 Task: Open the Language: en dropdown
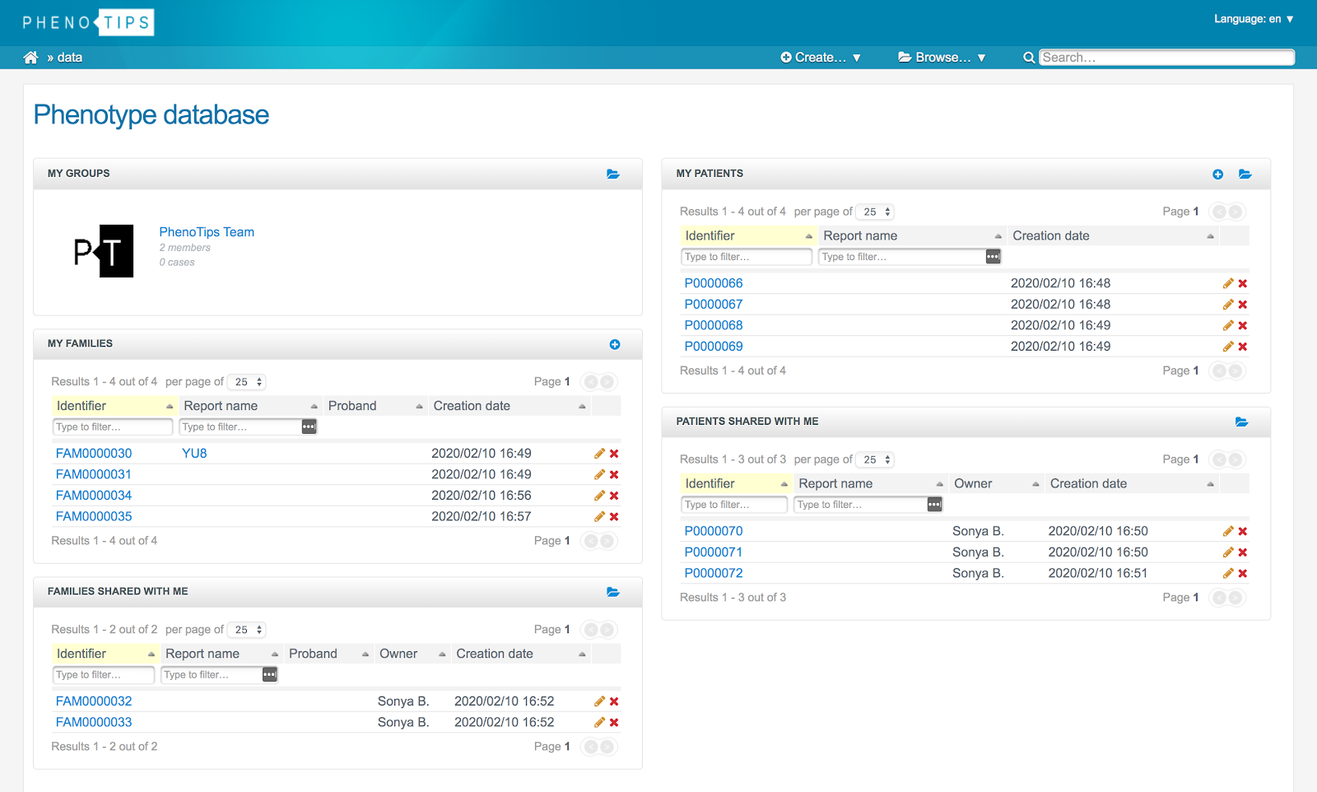coord(1254,19)
